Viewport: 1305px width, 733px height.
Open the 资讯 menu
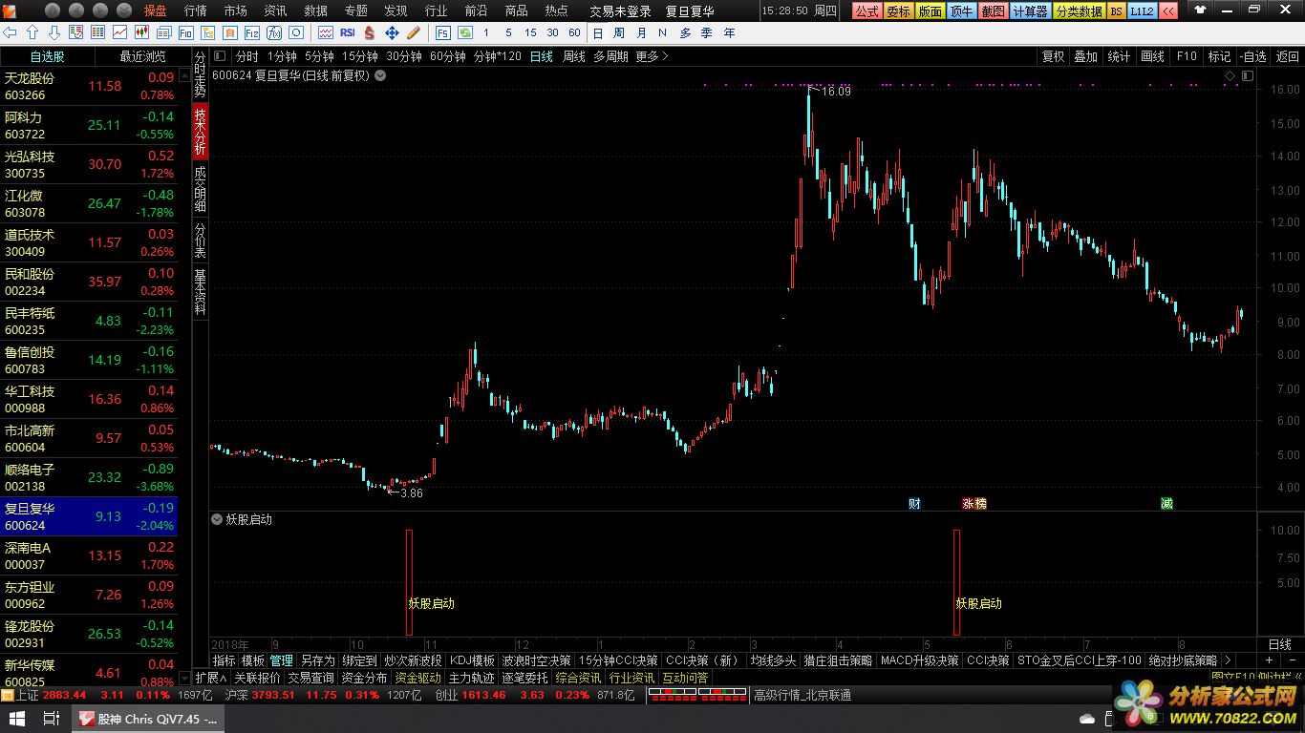point(275,10)
